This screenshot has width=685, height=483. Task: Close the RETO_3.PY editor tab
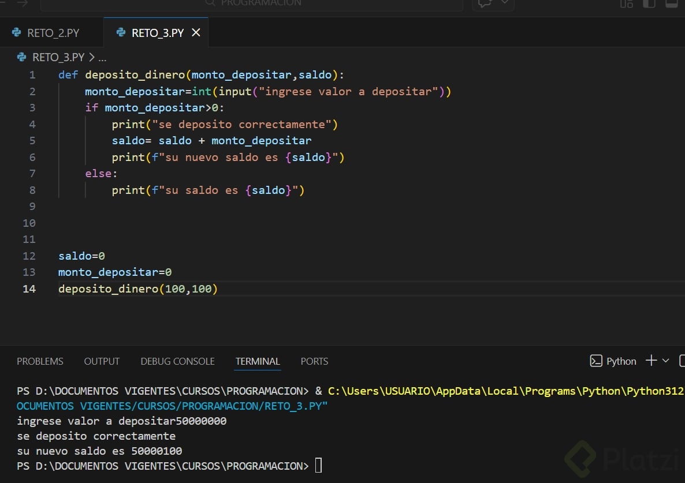coord(196,33)
